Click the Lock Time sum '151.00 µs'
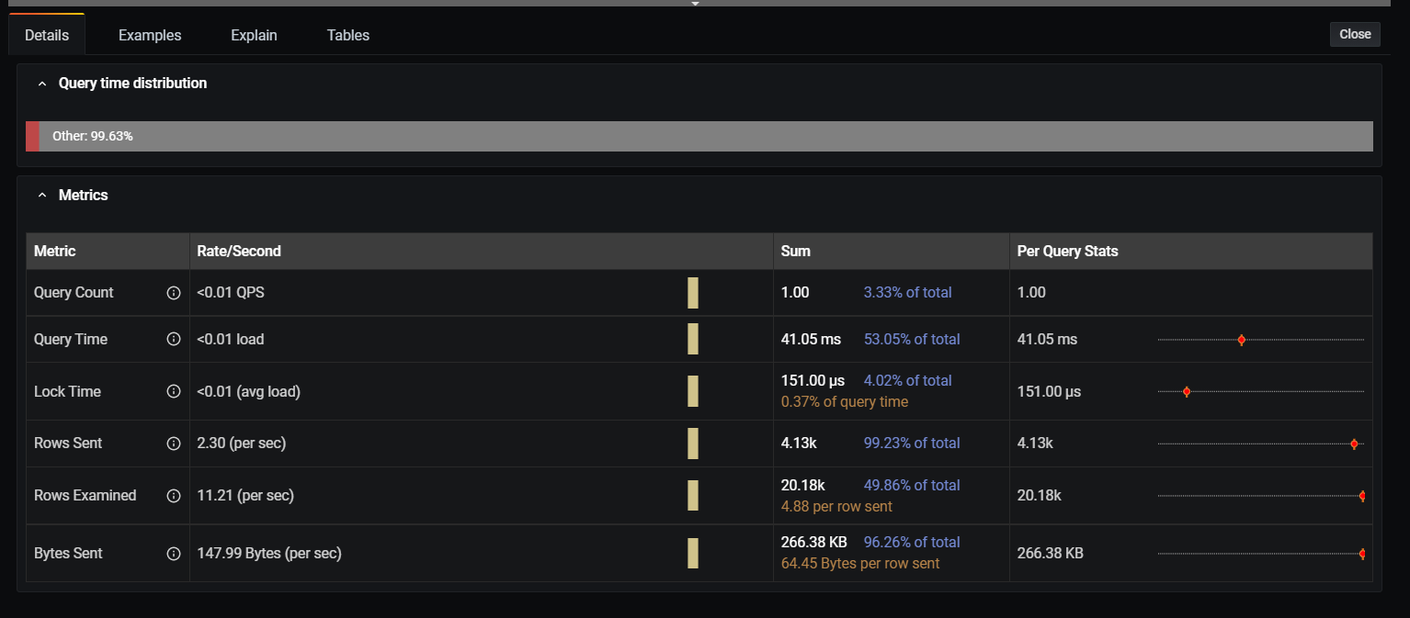 coord(813,380)
